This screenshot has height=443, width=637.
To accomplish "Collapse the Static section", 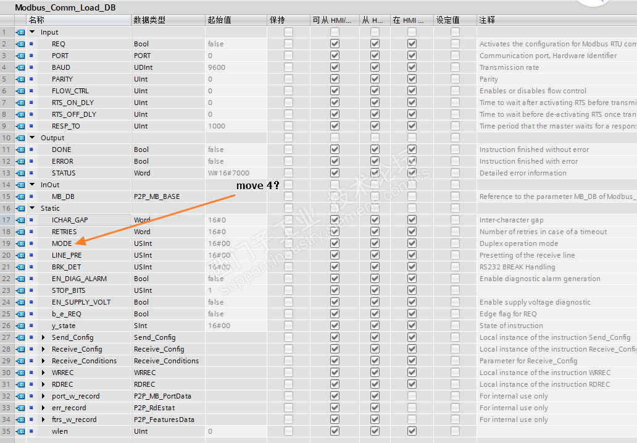I will (33, 208).
